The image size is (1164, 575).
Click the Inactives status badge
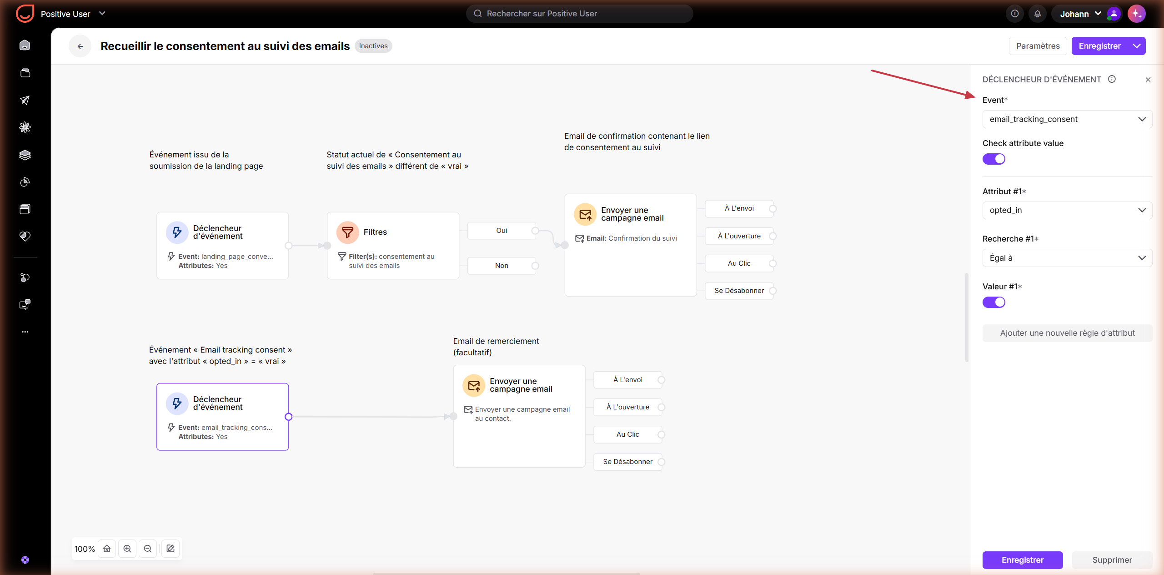coord(373,46)
